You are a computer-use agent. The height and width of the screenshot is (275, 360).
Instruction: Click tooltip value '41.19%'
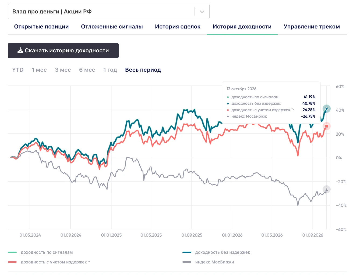(309, 97)
